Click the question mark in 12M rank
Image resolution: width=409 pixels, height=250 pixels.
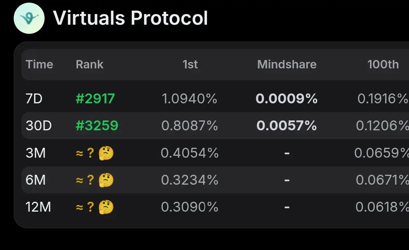click(90, 207)
